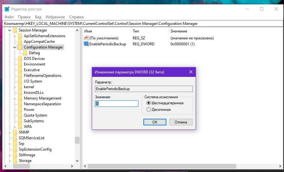Screen dimensions: 284x172
Task: Select the Десятичная radio button
Action: pos(148,110)
